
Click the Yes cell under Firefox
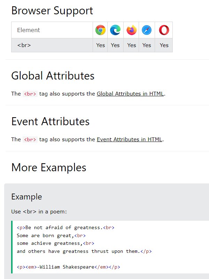tap(132, 45)
